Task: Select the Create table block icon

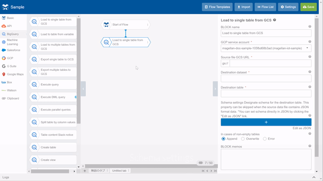Action: 34,147
